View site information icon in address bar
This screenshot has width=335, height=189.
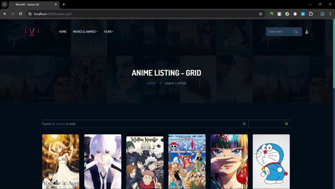[30, 14]
